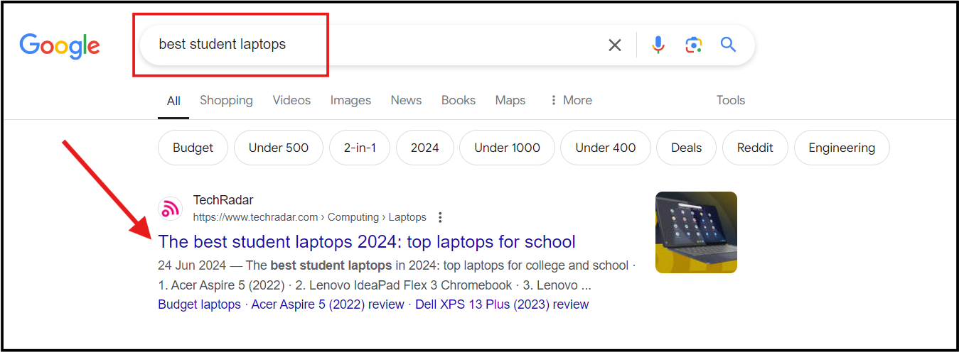Click the Google logo
Screen dimensions: 959x352
[60, 45]
